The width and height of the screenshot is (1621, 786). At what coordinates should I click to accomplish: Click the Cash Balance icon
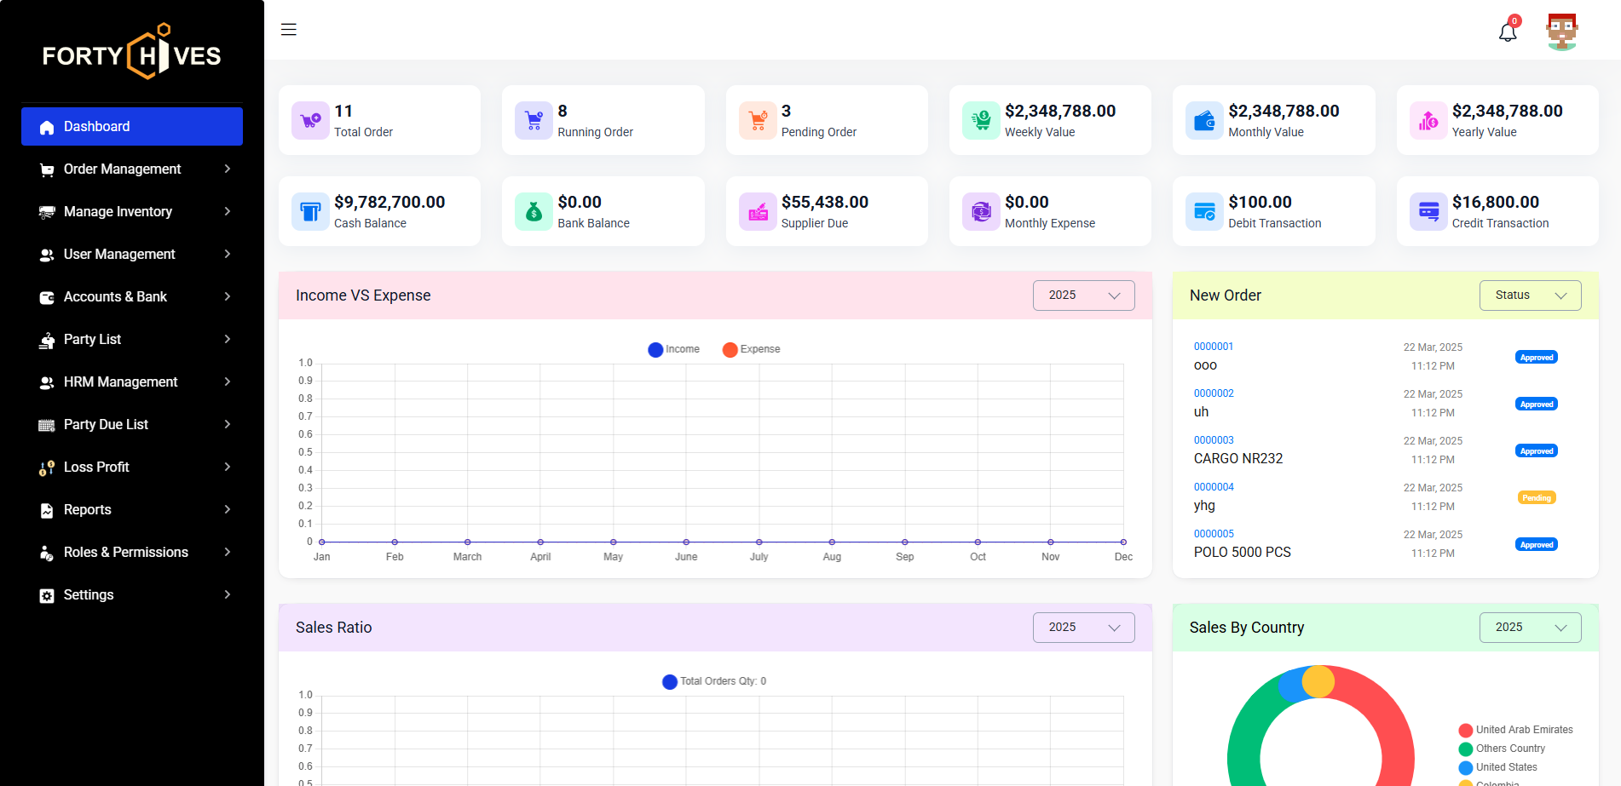click(x=310, y=211)
